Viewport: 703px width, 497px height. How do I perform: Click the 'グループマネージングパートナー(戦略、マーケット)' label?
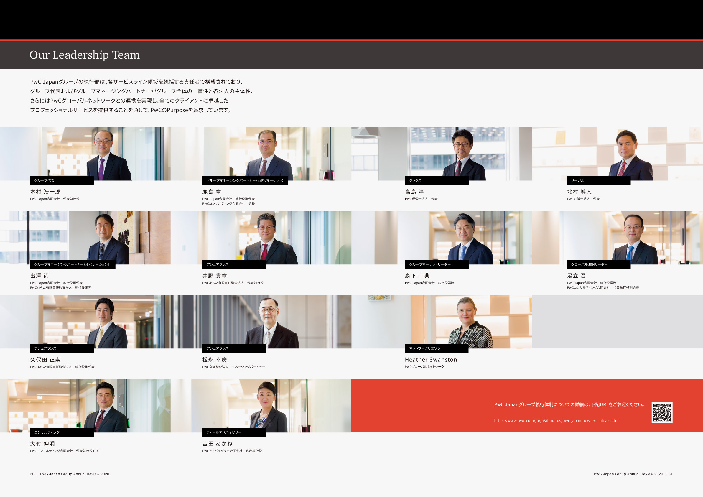245,180
